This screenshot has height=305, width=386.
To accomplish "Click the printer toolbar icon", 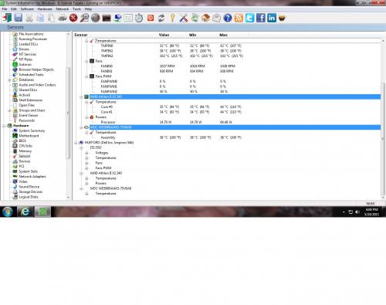I will [63, 18].
